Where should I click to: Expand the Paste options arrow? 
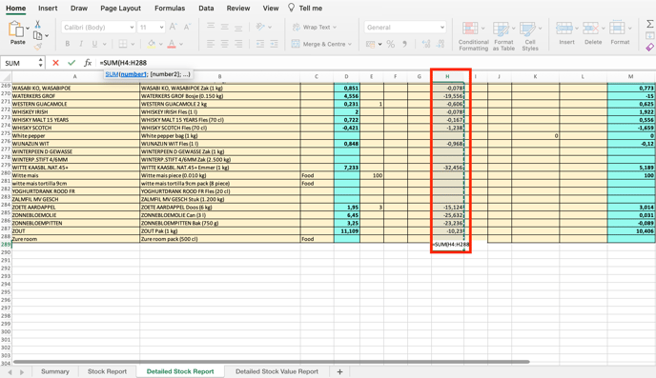coord(28,29)
